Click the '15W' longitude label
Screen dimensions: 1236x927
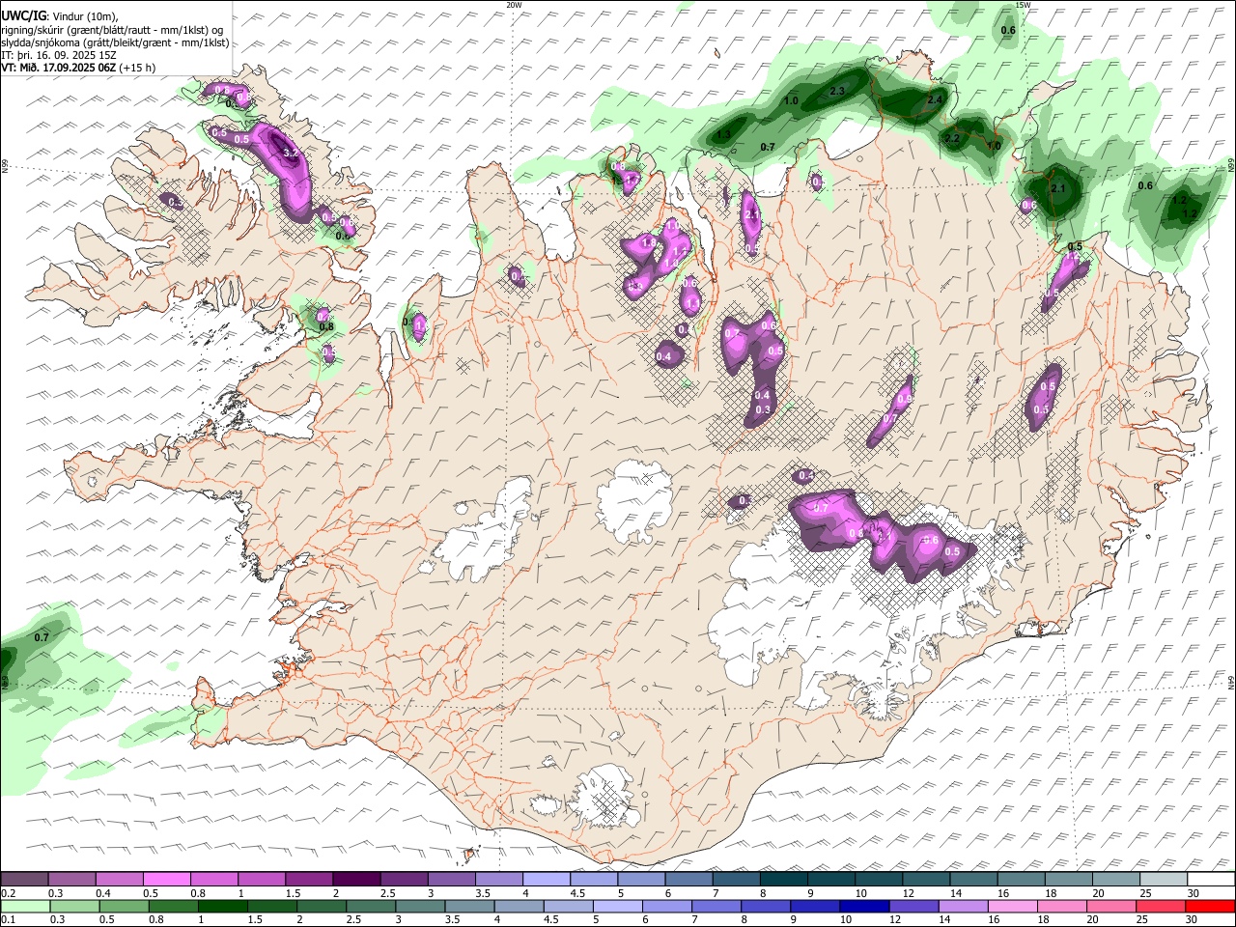pyautogui.click(x=1024, y=5)
